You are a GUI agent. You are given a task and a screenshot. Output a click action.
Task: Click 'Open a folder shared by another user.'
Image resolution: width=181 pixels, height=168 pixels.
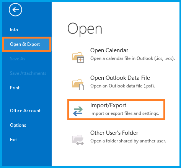(x=128, y=141)
